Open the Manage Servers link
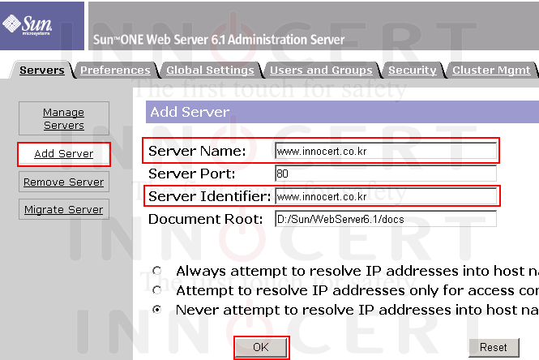This screenshot has height=360, width=539. [64, 118]
